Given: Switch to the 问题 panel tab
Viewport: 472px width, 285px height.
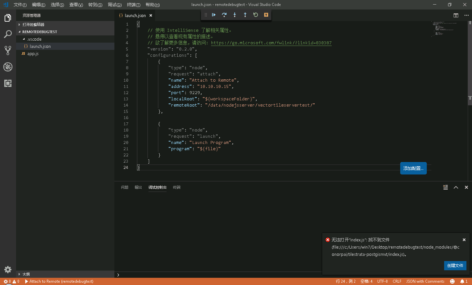Looking at the screenshot, I should (x=125, y=187).
